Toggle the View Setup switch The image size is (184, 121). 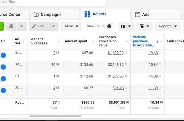tap(111, 26)
